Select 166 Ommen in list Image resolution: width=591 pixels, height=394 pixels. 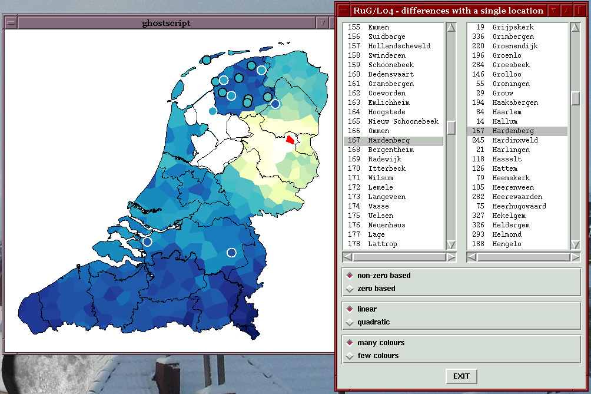click(393, 131)
